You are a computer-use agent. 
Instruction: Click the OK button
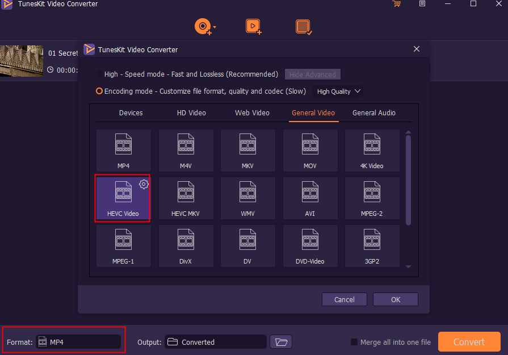point(396,299)
